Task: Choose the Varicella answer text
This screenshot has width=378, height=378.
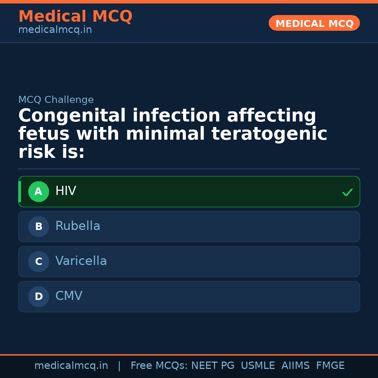Action: (x=81, y=261)
